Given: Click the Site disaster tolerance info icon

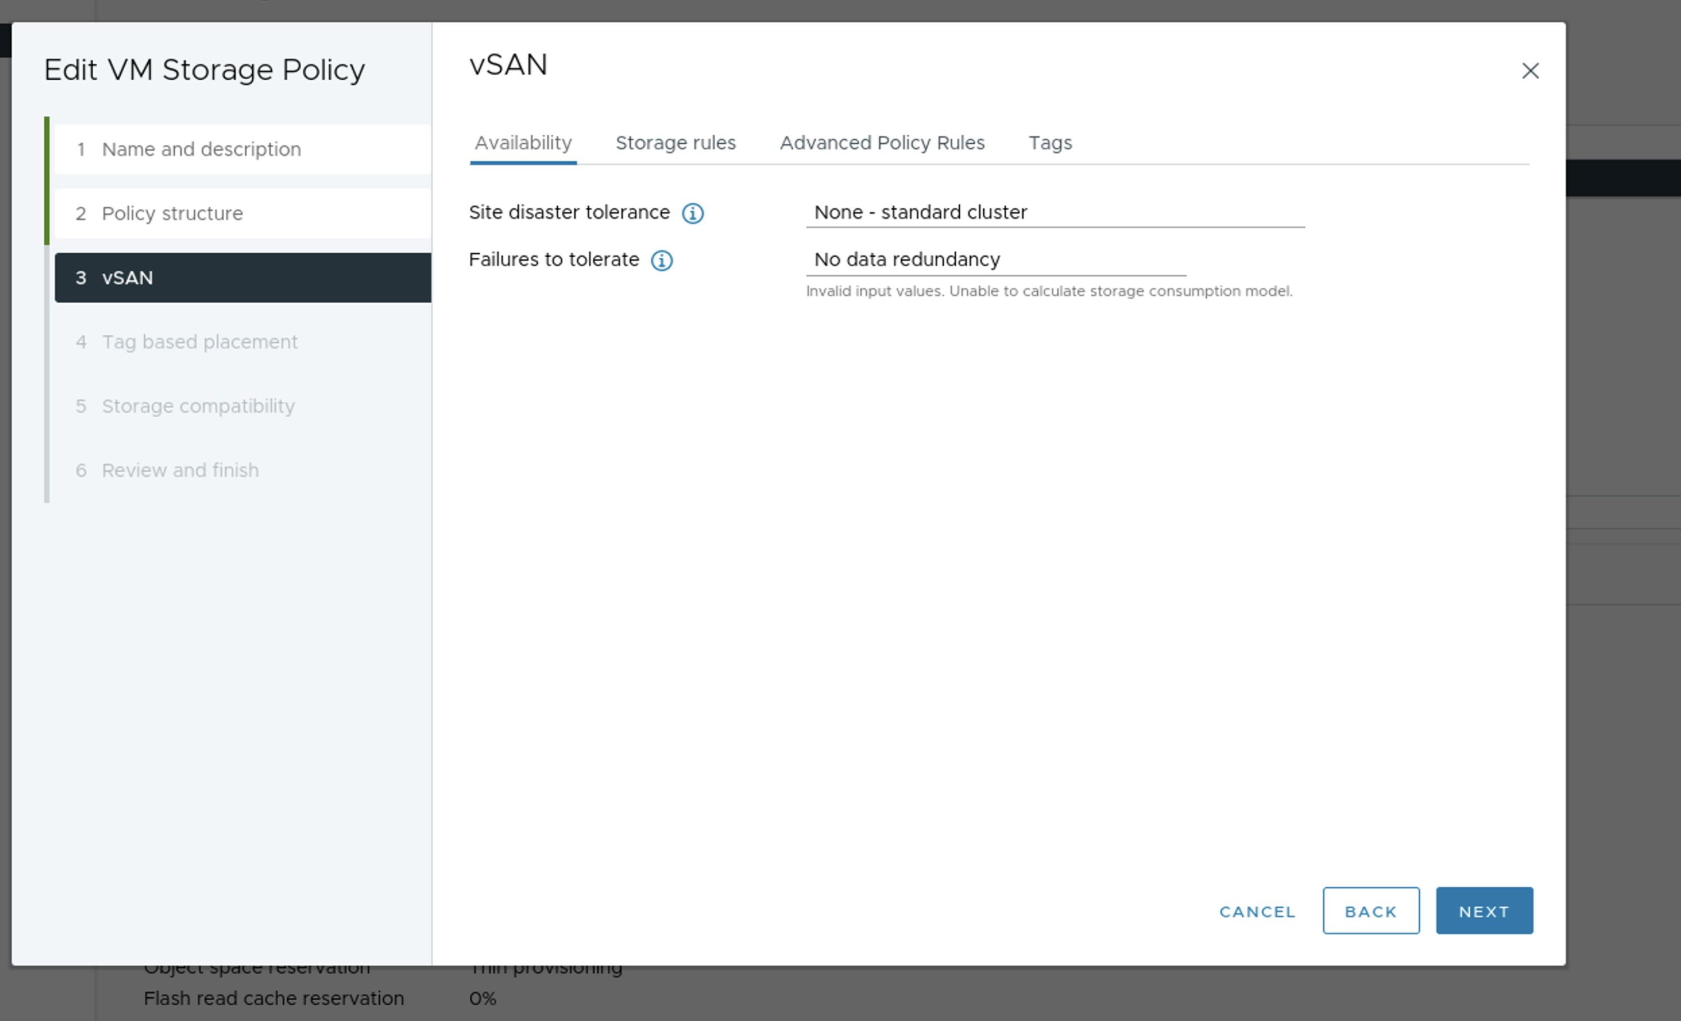Looking at the screenshot, I should point(692,213).
